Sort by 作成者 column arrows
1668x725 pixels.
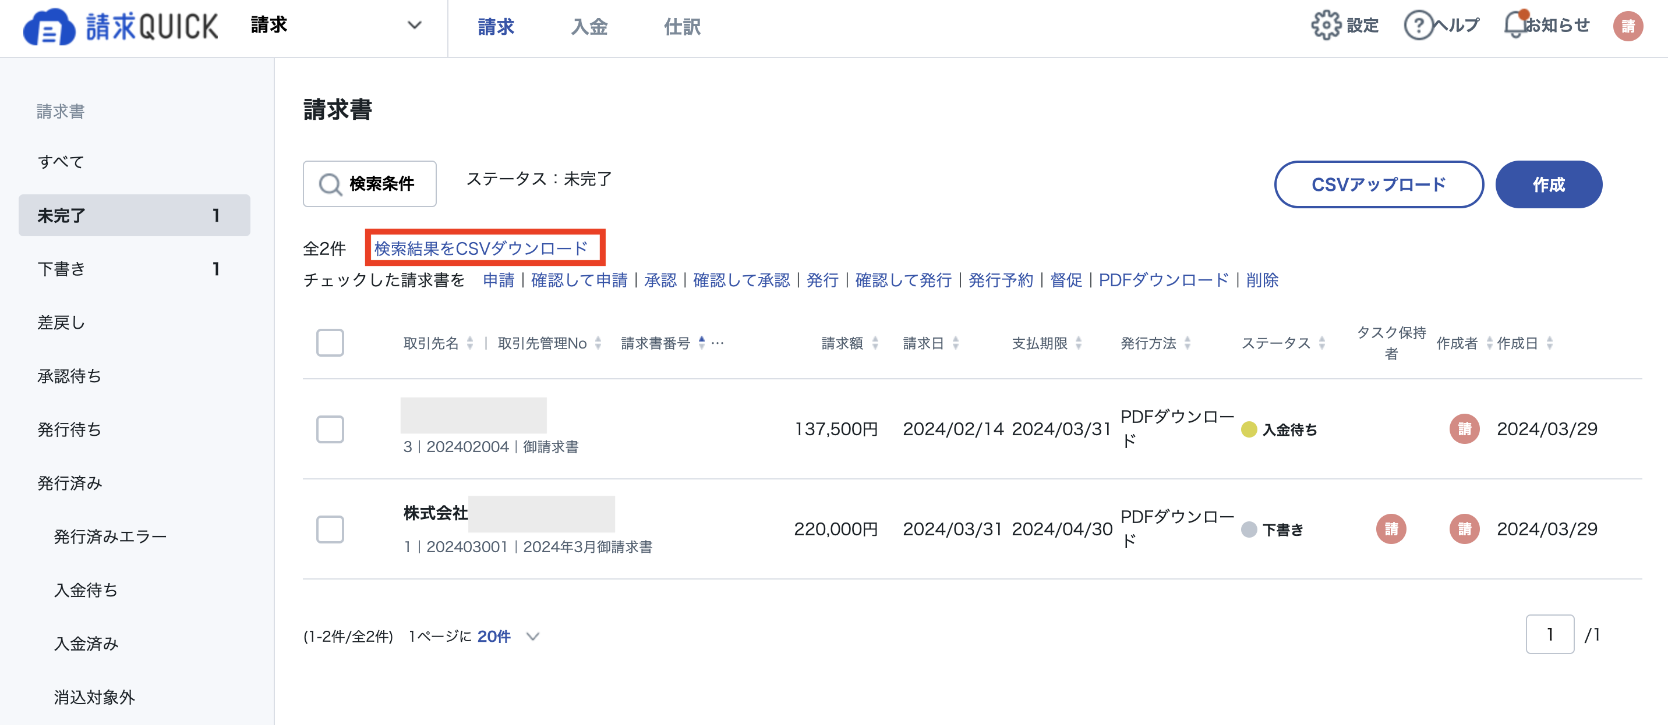(1489, 343)
